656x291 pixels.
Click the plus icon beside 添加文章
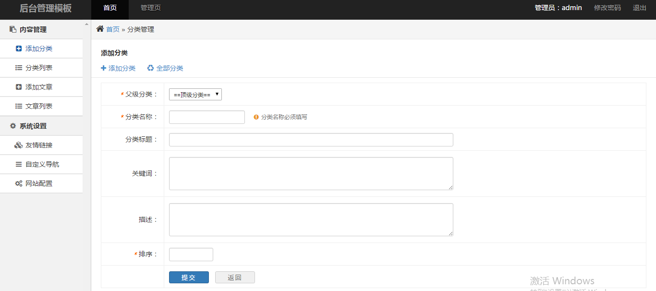[19, 87]
